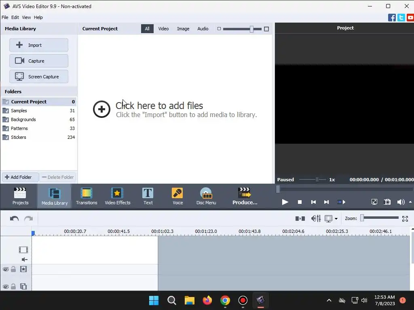
Task: Filter library by Audio
Action: pyautogui.click(x=203, y=29)
